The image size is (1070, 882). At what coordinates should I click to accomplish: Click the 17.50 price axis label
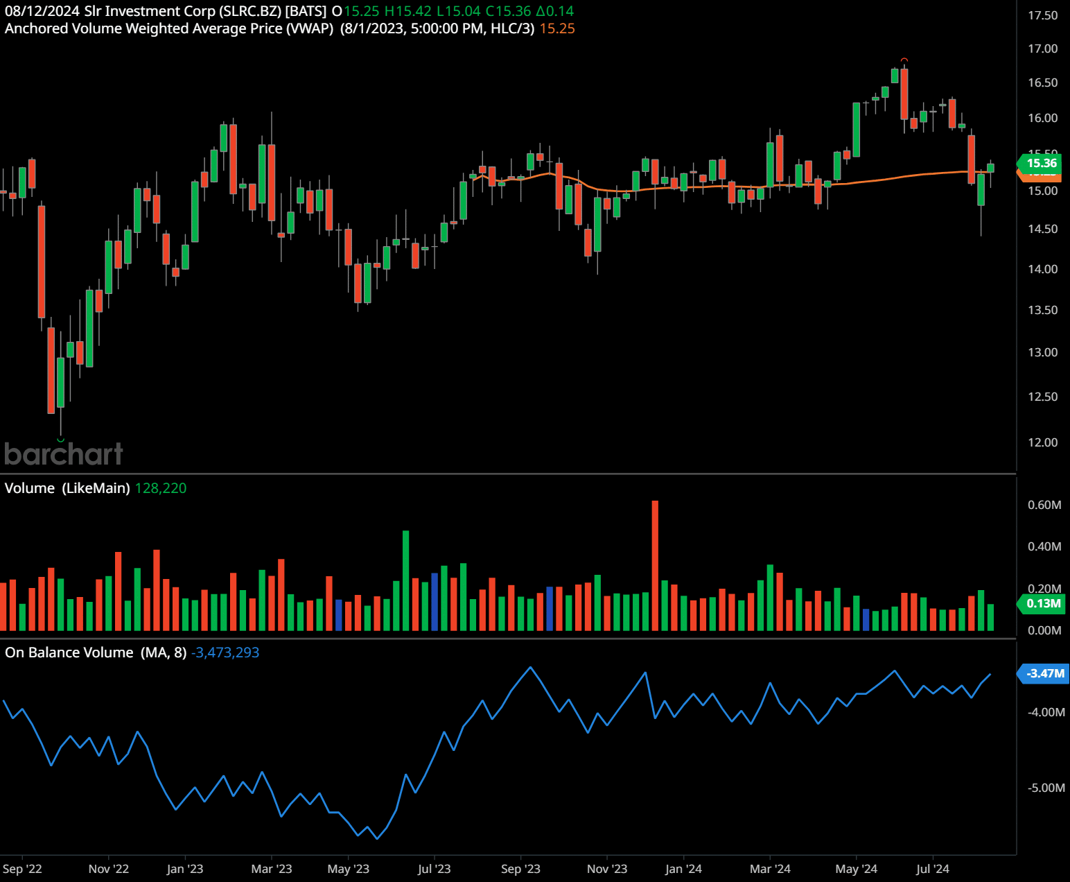point(1043,15)
